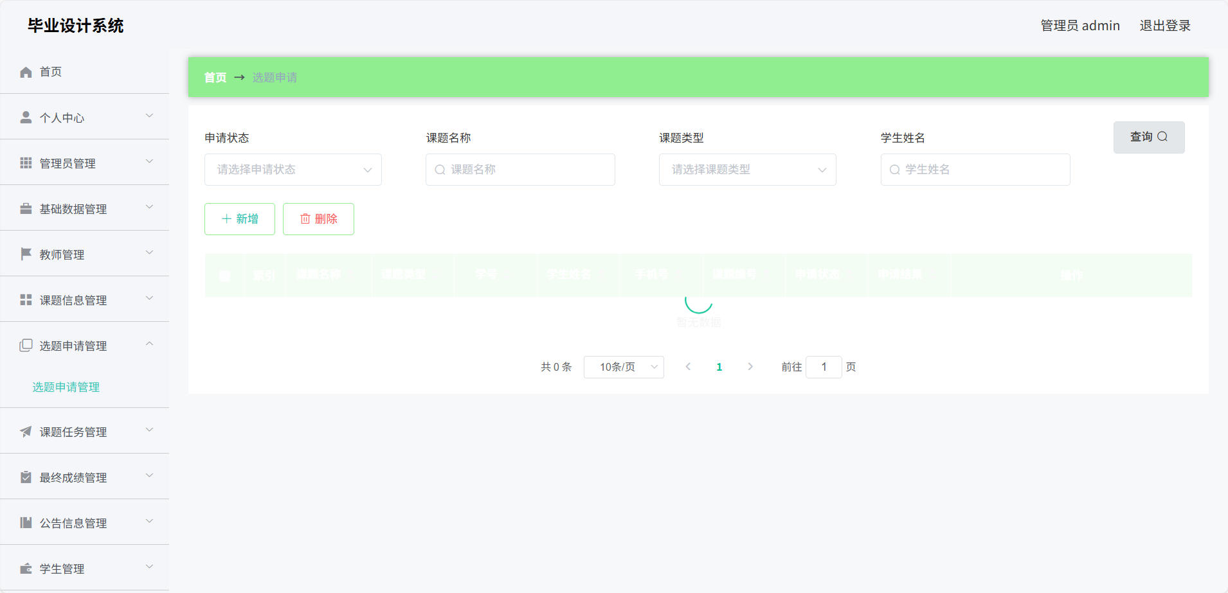Click the four-squares icon for 课题信息管理

pyautogui.click(x=26, y=300)
